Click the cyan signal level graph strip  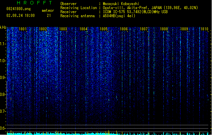(108, 133)
